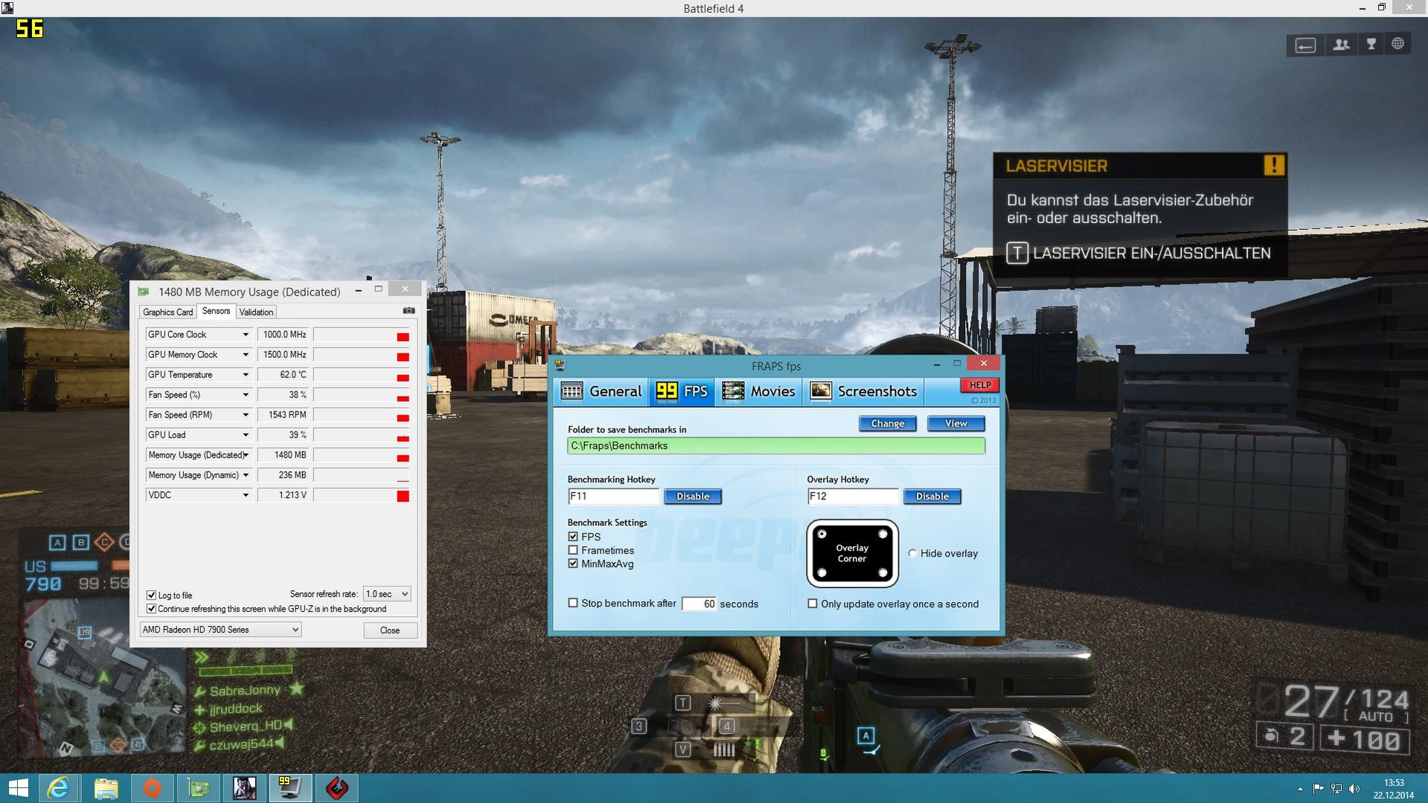Show hidden tray icons arrow

(1300, 789)
